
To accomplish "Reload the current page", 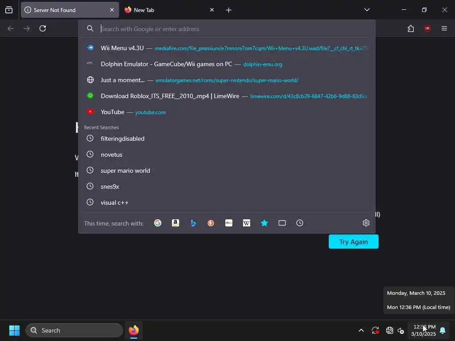I will point(43,28).
